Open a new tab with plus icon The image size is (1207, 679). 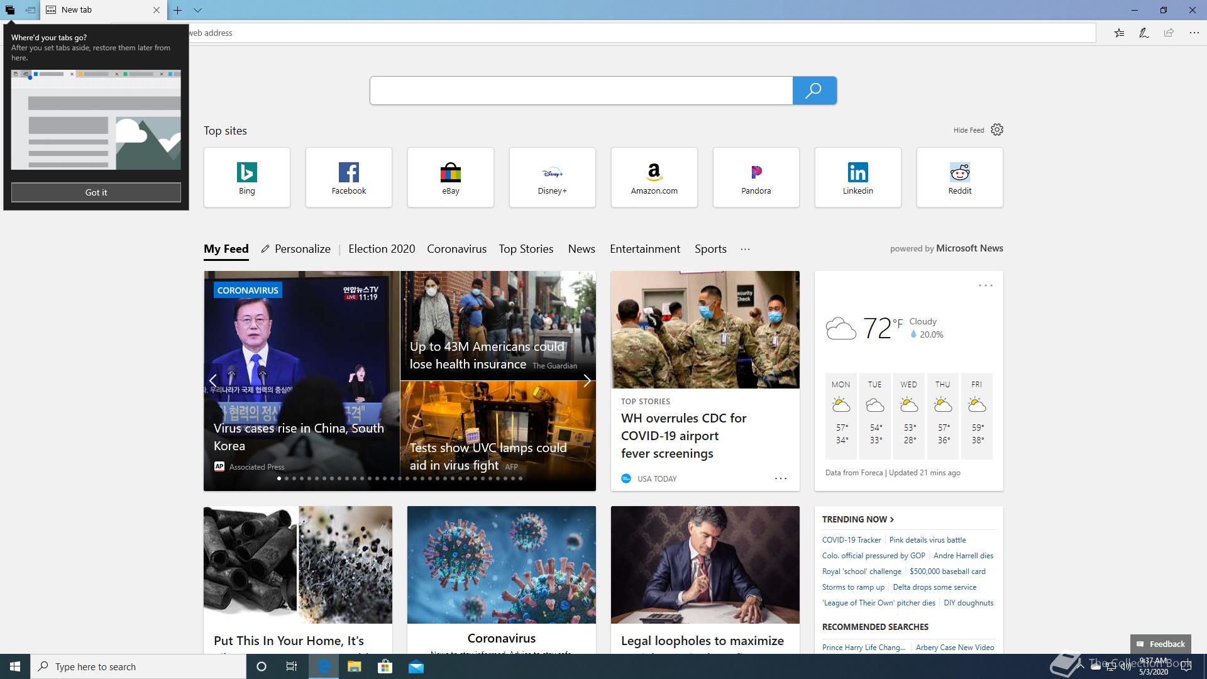pos(178,10)
